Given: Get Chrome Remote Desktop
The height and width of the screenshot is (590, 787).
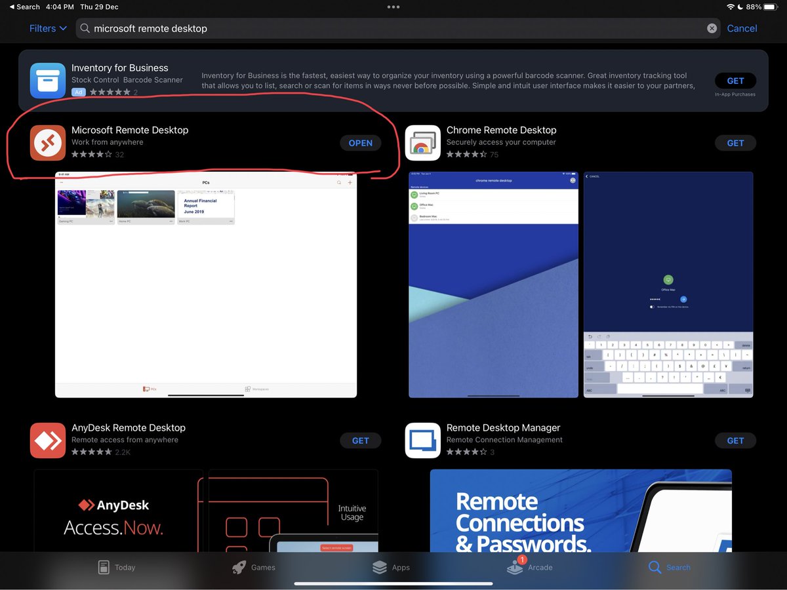Looking at the screenshot, I should [735, 143].
